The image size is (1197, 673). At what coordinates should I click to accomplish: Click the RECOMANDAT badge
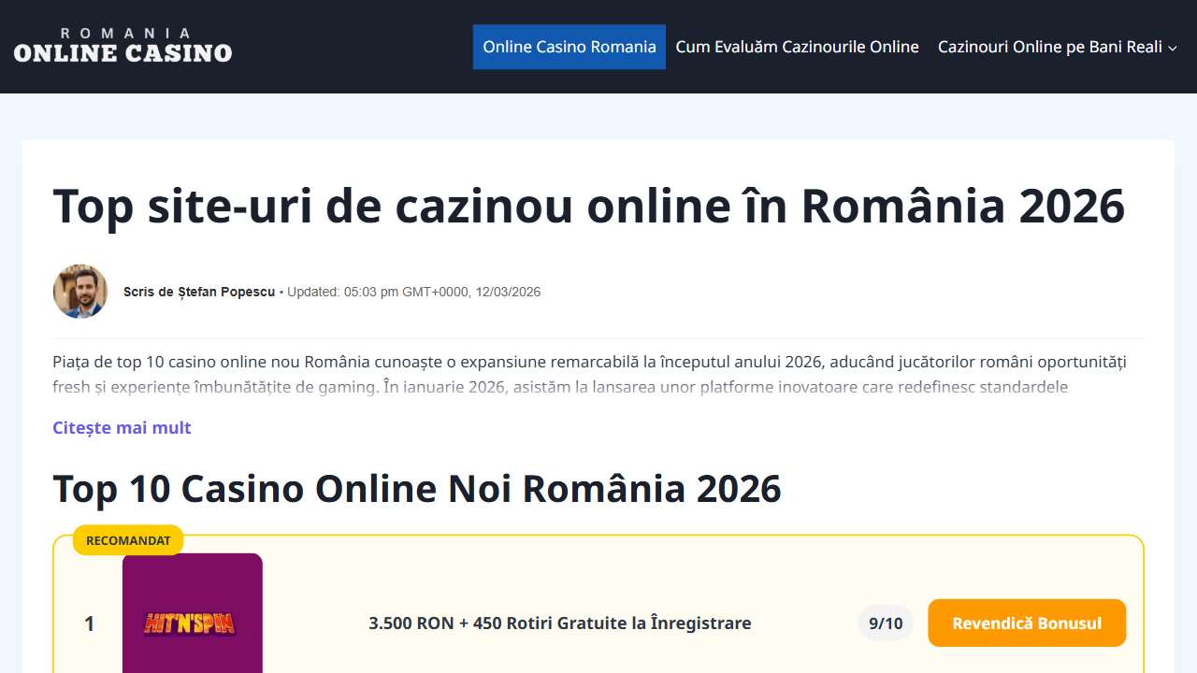click(128, 540)
